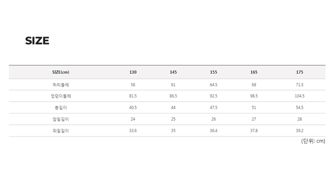Screen dimensions: 334x170
Task: Click the 27 front rise cell
Action: 254,119
